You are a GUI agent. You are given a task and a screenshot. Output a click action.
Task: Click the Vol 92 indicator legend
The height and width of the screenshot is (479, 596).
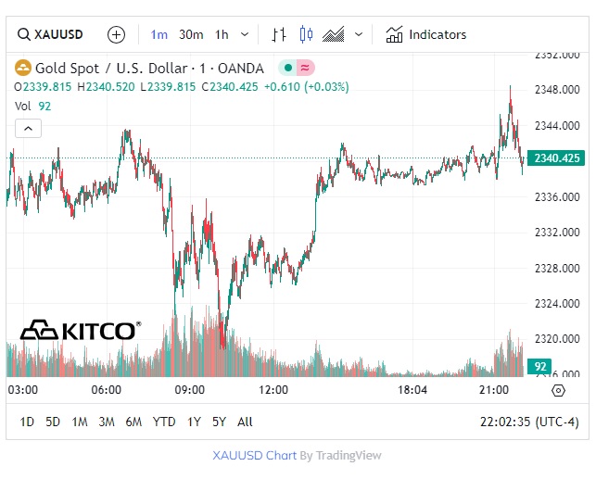[x=32, y=106]
